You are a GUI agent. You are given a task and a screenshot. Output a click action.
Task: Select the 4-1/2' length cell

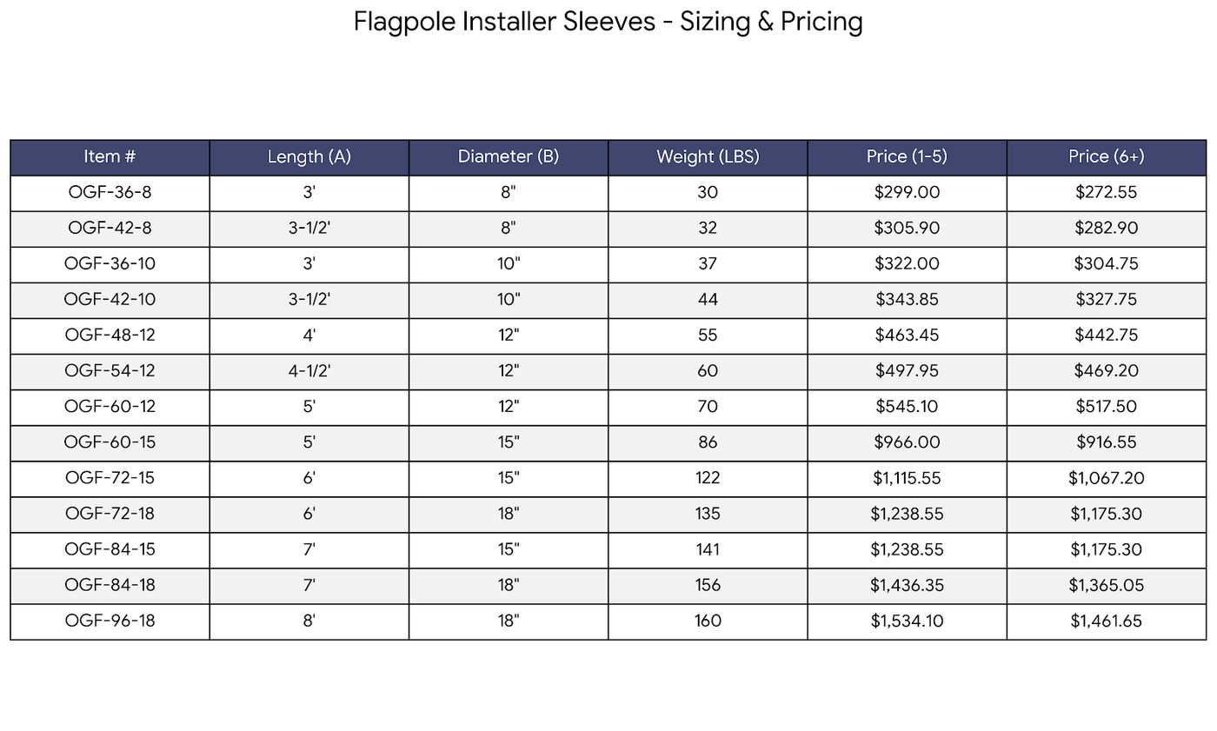(309, 371)
